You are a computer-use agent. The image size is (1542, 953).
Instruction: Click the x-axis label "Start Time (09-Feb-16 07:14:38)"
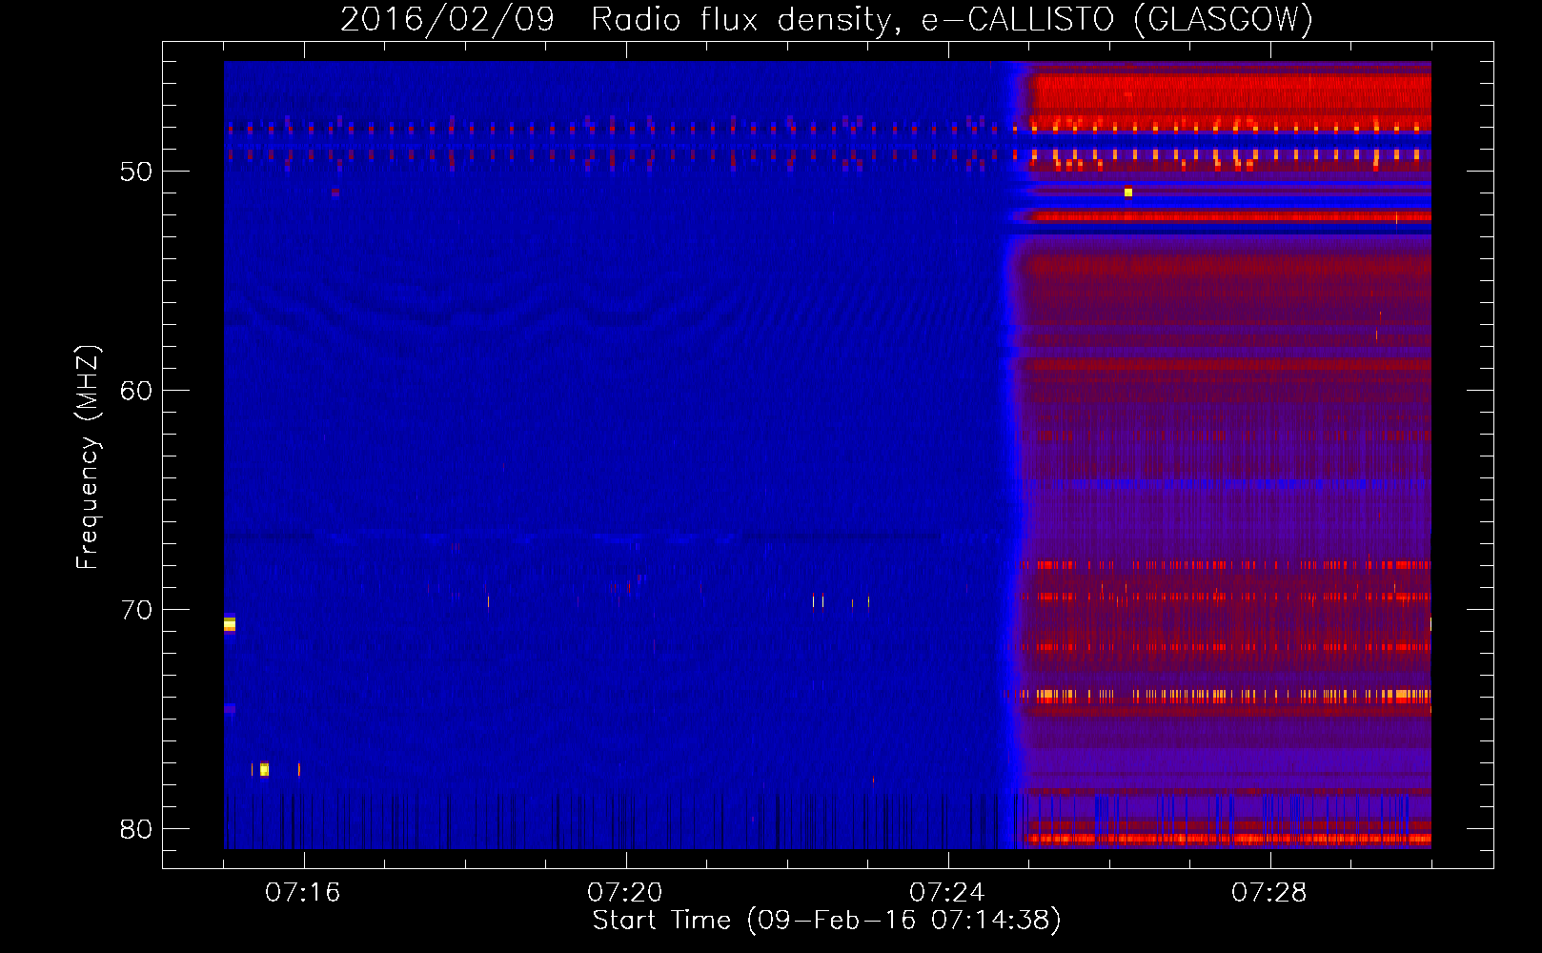pos(826,921)
